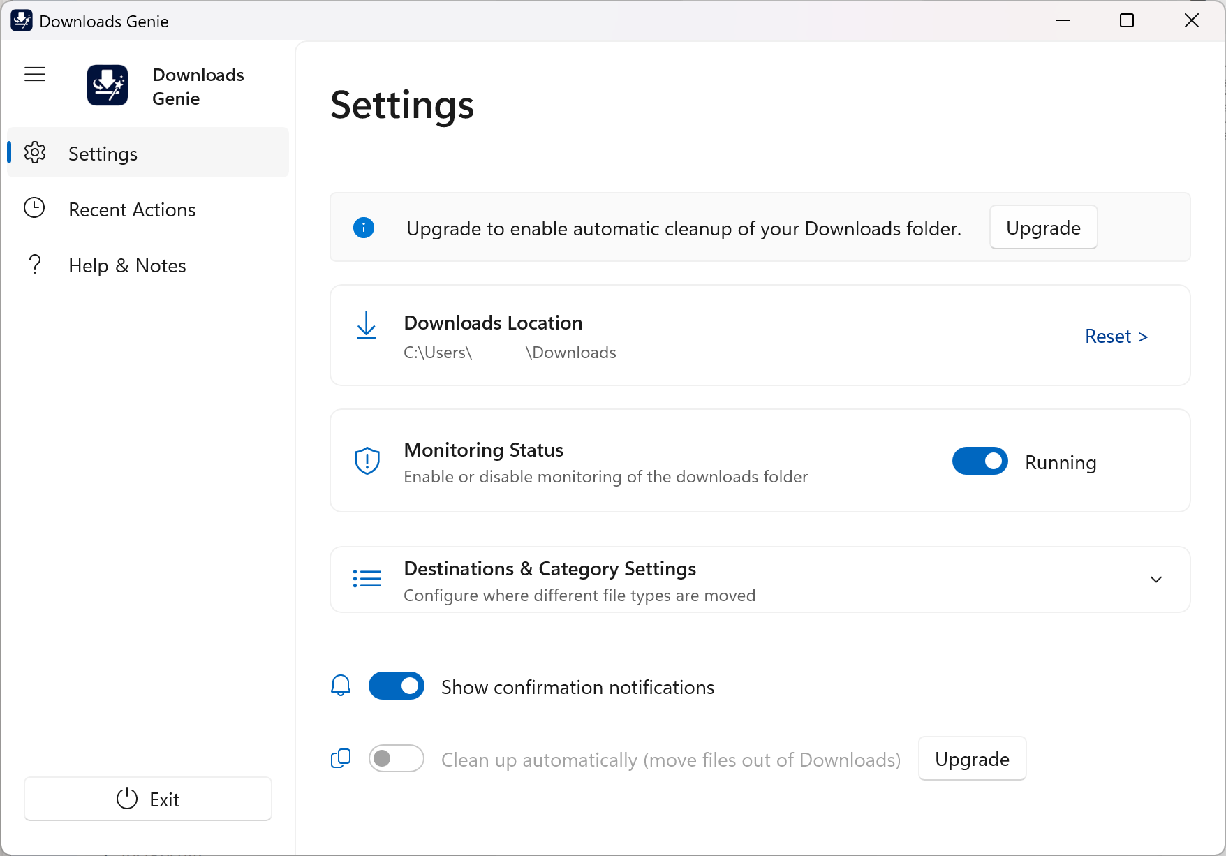Image resolution: width=1226 pixels, height=856 pixels.
Task: Click the Downloads Location arrow icon
Action: coord(367,325)
